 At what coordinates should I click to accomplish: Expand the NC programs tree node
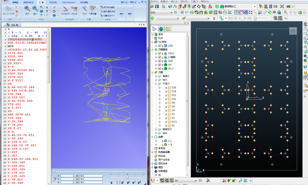(152, 42)
